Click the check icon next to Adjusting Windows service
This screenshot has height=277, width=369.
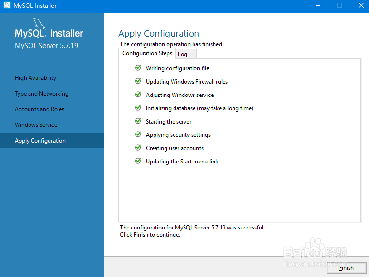click(x=138, y=95)
